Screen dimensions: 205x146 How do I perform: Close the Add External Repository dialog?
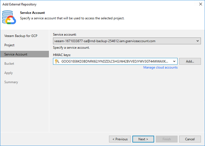200,4
